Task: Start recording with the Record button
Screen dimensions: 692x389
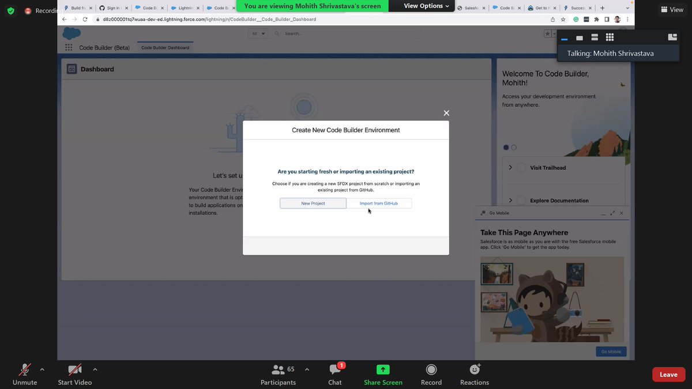Action: point(431,374)
